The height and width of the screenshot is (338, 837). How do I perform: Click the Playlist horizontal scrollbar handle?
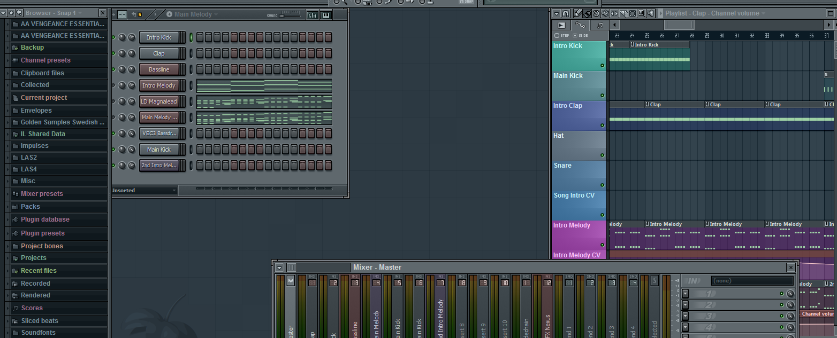coord(679,25)
